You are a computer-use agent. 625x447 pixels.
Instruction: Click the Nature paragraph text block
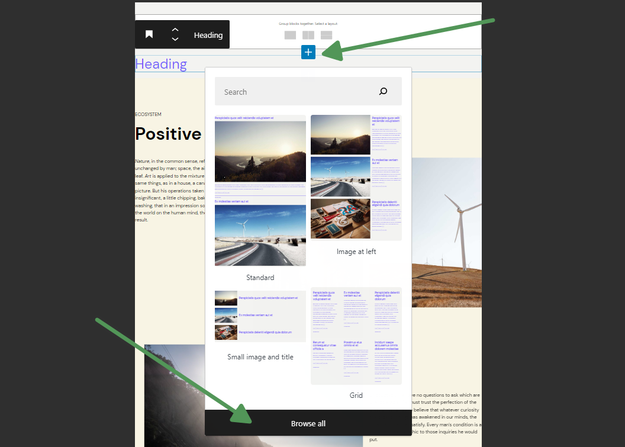(x=170, y=190)
